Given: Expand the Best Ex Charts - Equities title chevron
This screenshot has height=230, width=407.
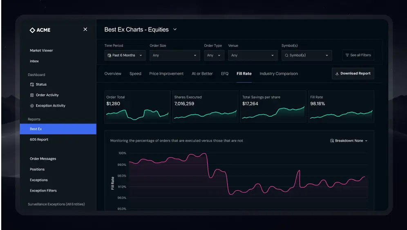Looking at the screenshot, I should pos(175,29).
